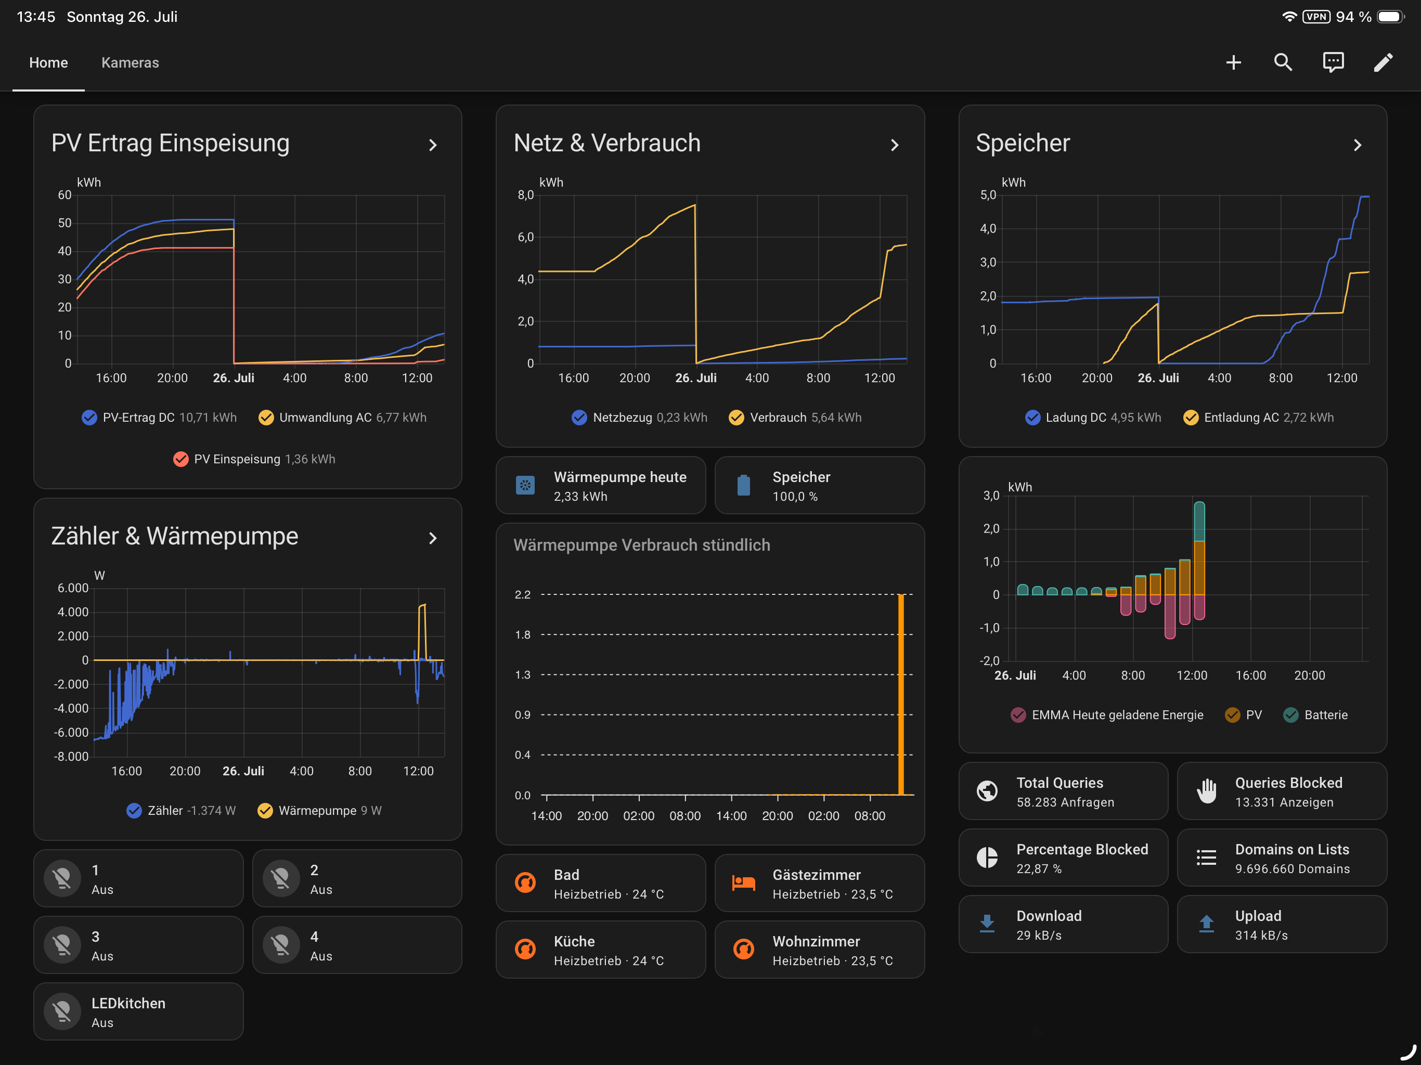The height and width of the screenshot is (1065, 1421).
Task: Open the Speicher 100,0 % tile
Action: [x=819, y=486]
